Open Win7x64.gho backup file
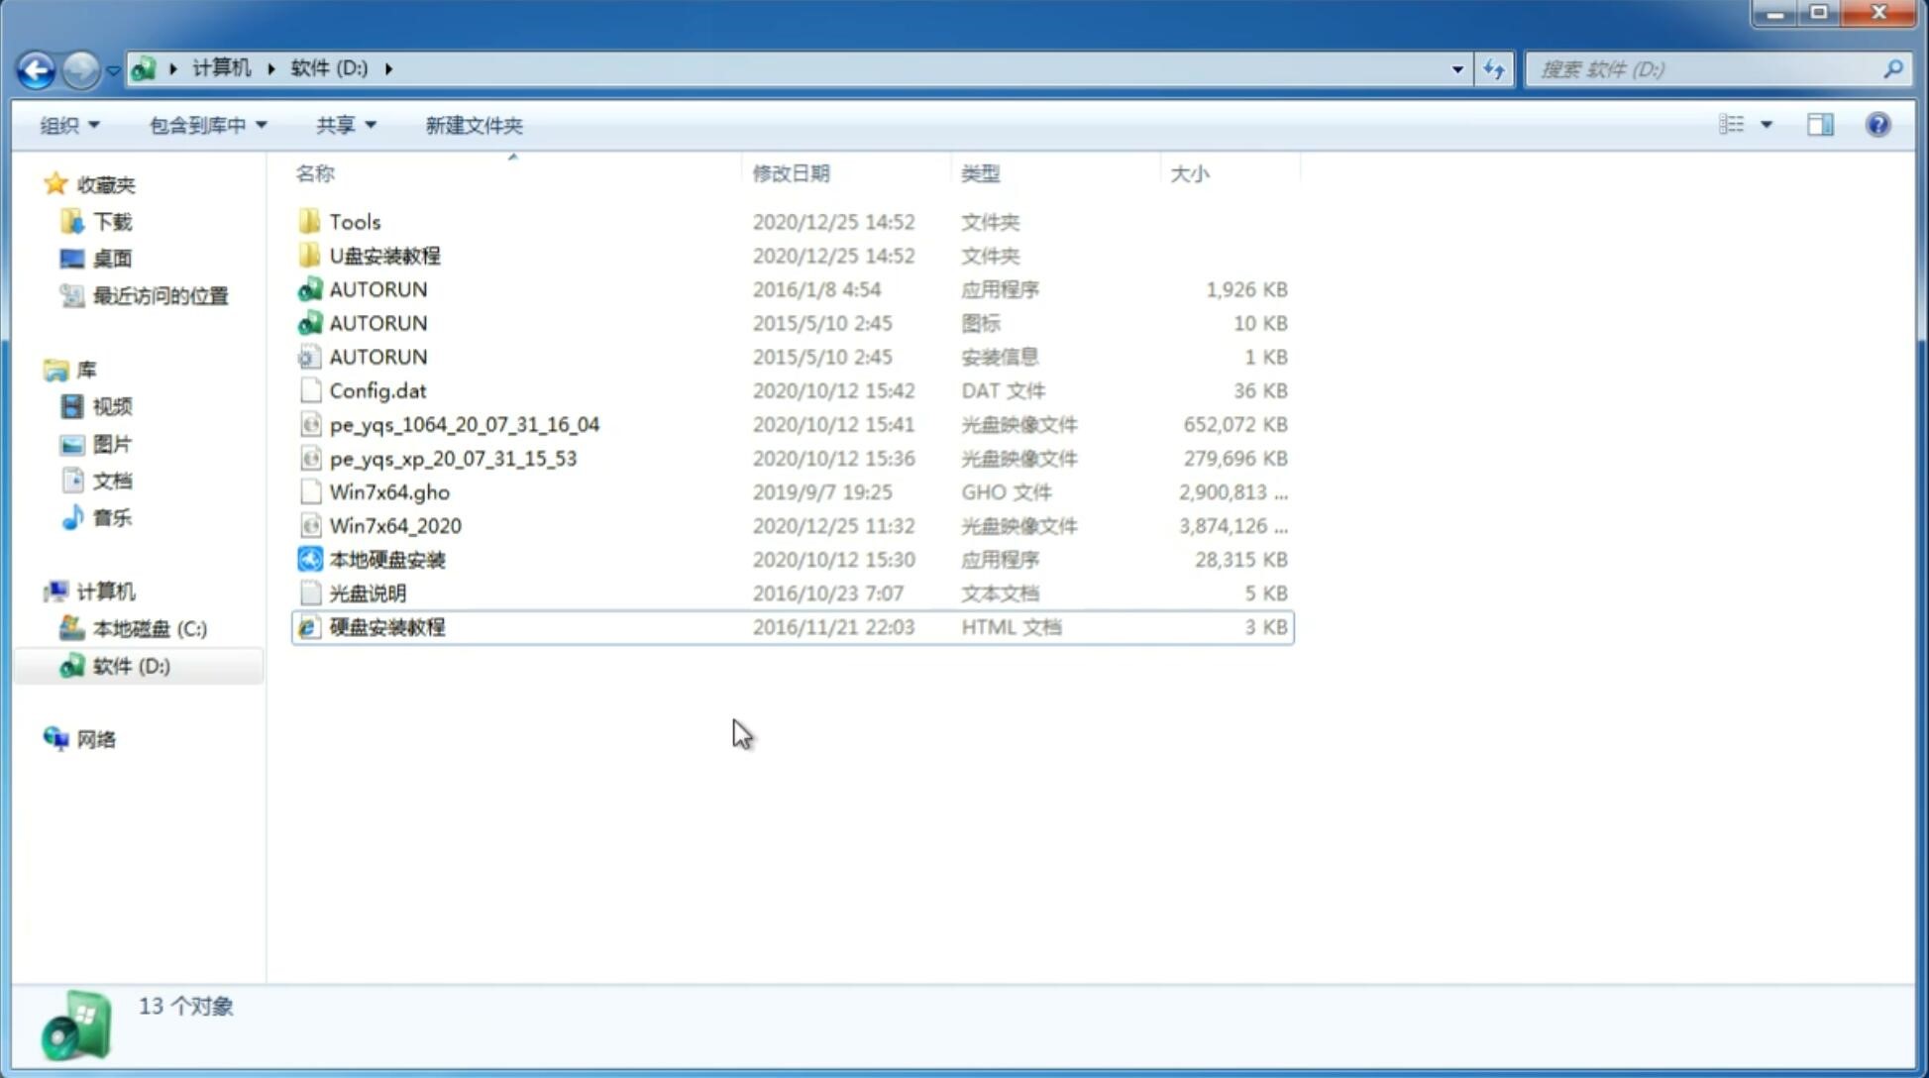 tap(388, 491)
